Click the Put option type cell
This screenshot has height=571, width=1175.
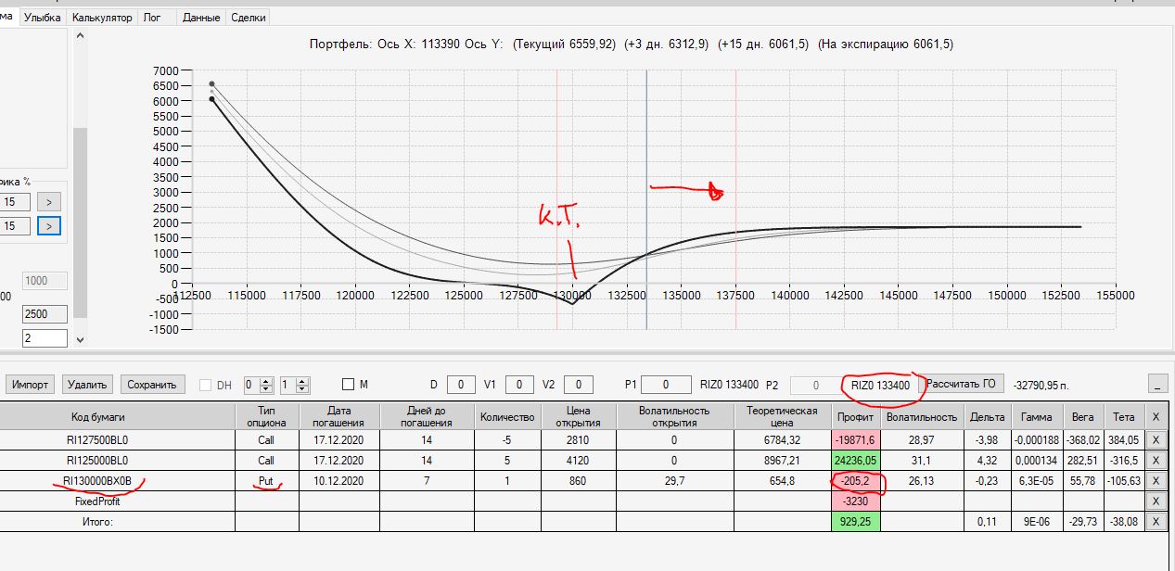point(267,480)
